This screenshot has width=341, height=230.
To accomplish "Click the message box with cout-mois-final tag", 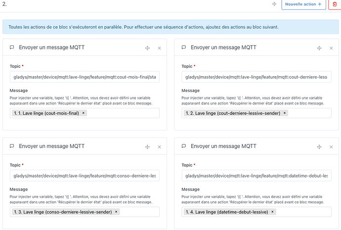I will tap(85, 113).
